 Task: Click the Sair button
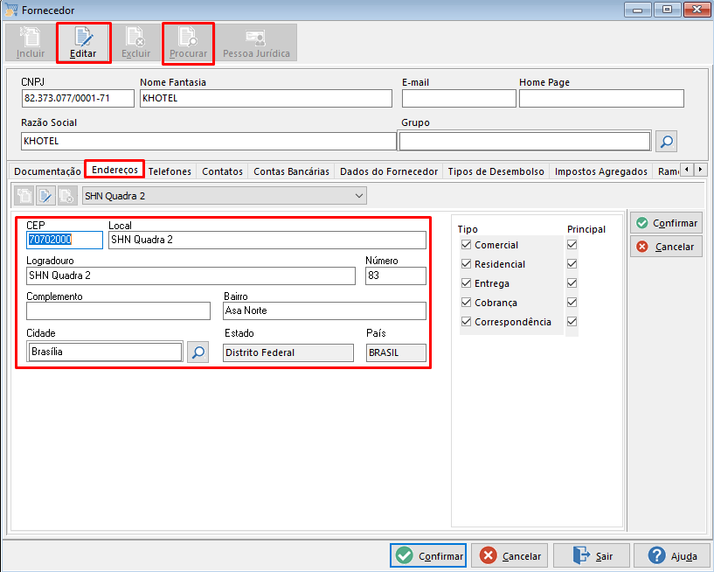[x=592, y=555]
